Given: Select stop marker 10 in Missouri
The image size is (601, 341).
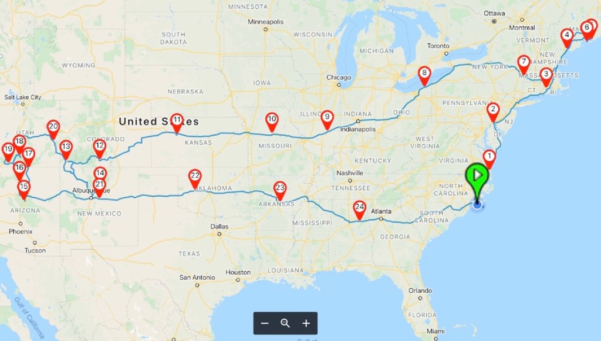Looking at the screenshot, I should tap(272, 122).
